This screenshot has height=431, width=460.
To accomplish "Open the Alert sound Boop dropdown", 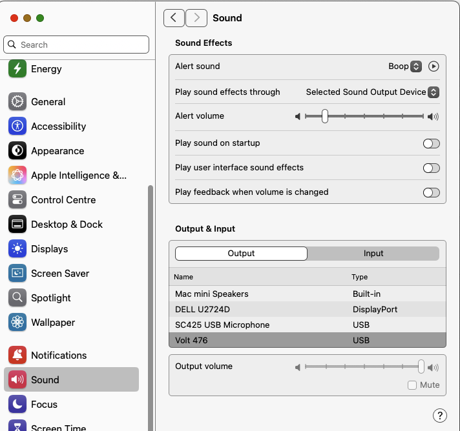I will tap(416, 66).
